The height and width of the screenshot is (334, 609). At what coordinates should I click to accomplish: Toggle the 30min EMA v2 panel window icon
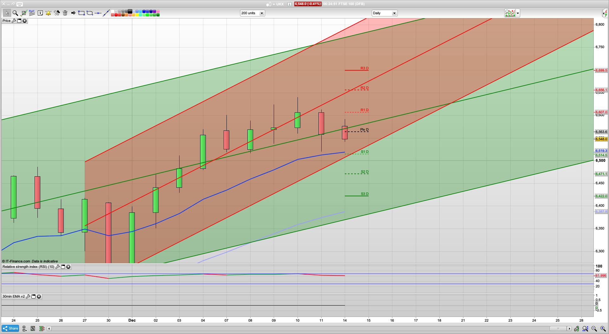point(33,297)
